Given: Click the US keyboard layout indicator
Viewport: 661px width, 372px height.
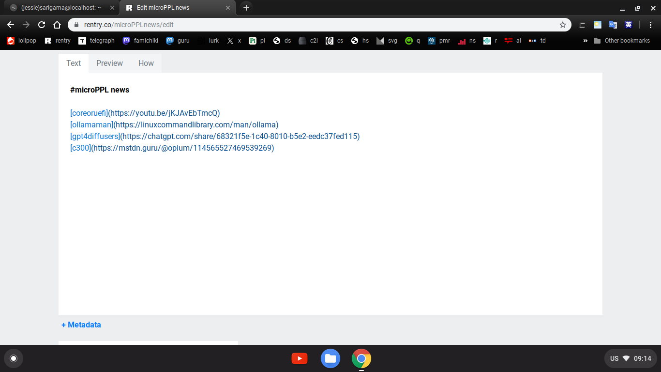Looking at the screenshot, I should click(x=614, y=358).
